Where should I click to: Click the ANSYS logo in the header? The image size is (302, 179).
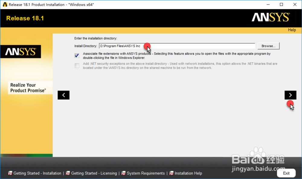[271, 17]
